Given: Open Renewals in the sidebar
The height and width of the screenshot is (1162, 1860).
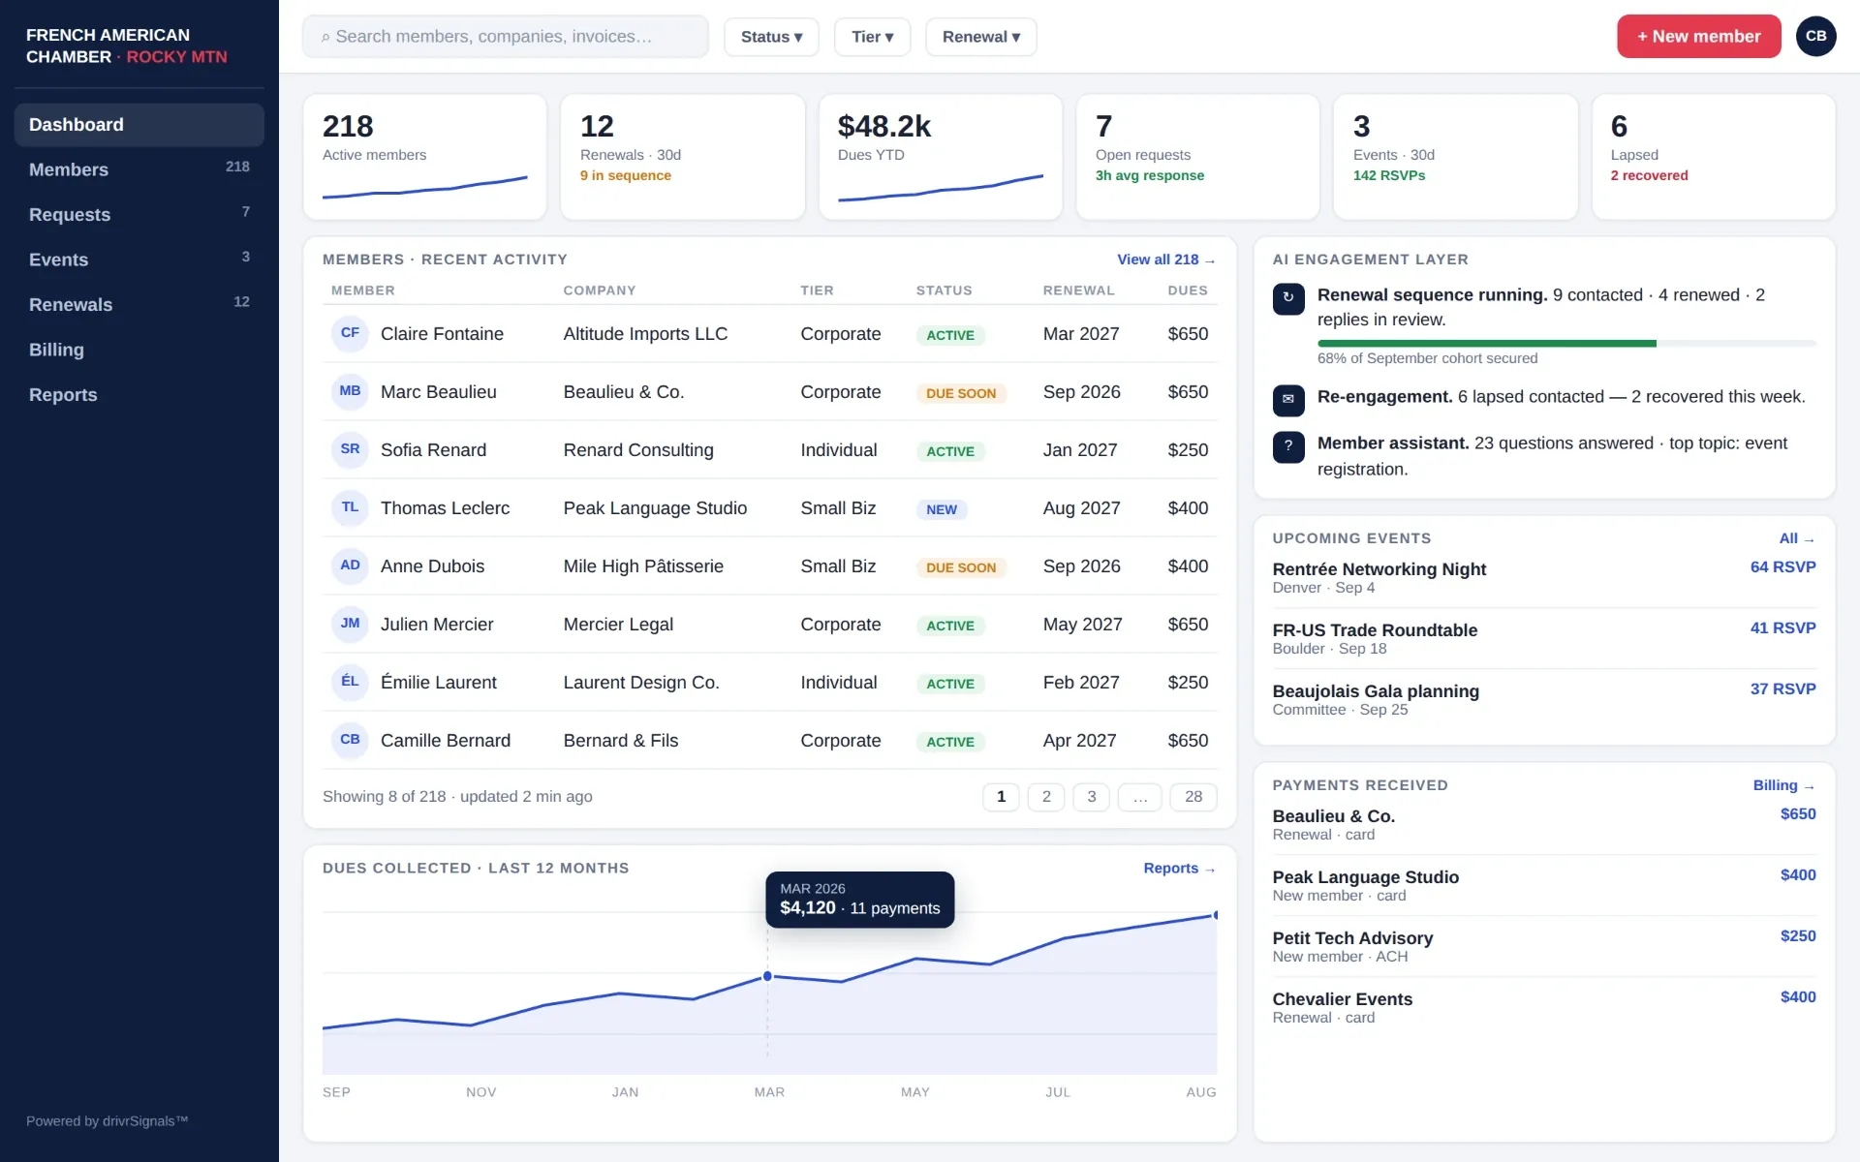Looking at the screenshot, I should 139,305.
